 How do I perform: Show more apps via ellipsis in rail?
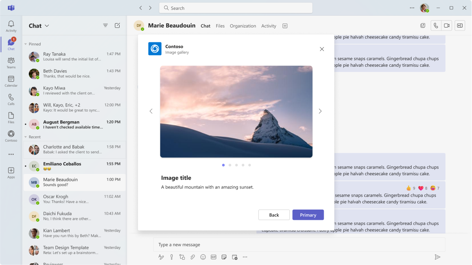pyautogui.click(x=11, y=154)
